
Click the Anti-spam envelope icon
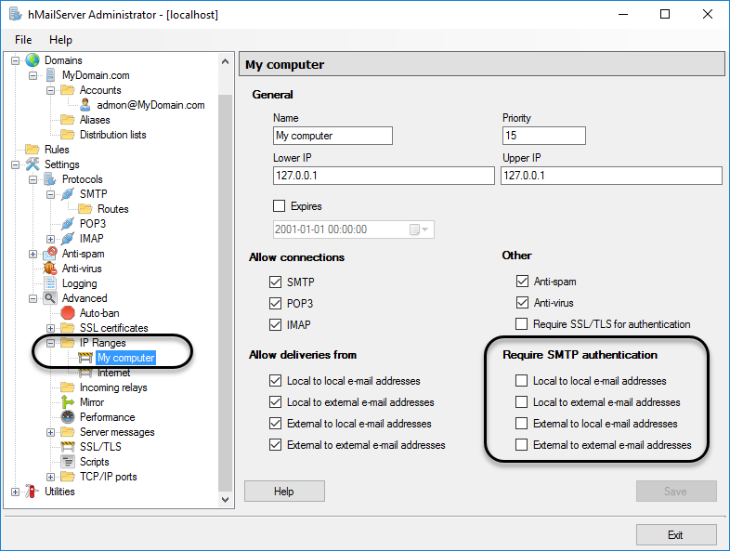(50, 254)
